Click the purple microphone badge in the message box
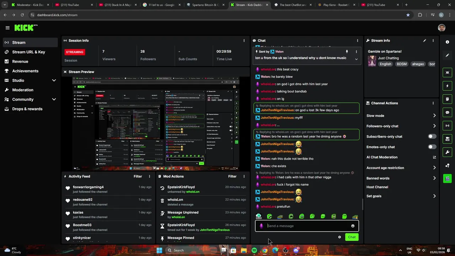The height and width of the screenshot is (256, 455). point(261,226)
